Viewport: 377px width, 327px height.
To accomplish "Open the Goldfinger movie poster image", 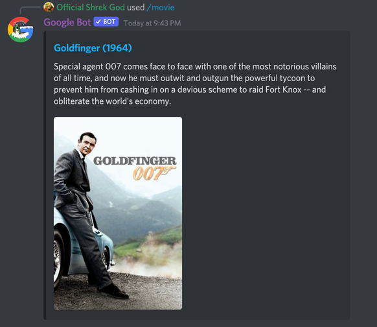I will tap(118, 213).
